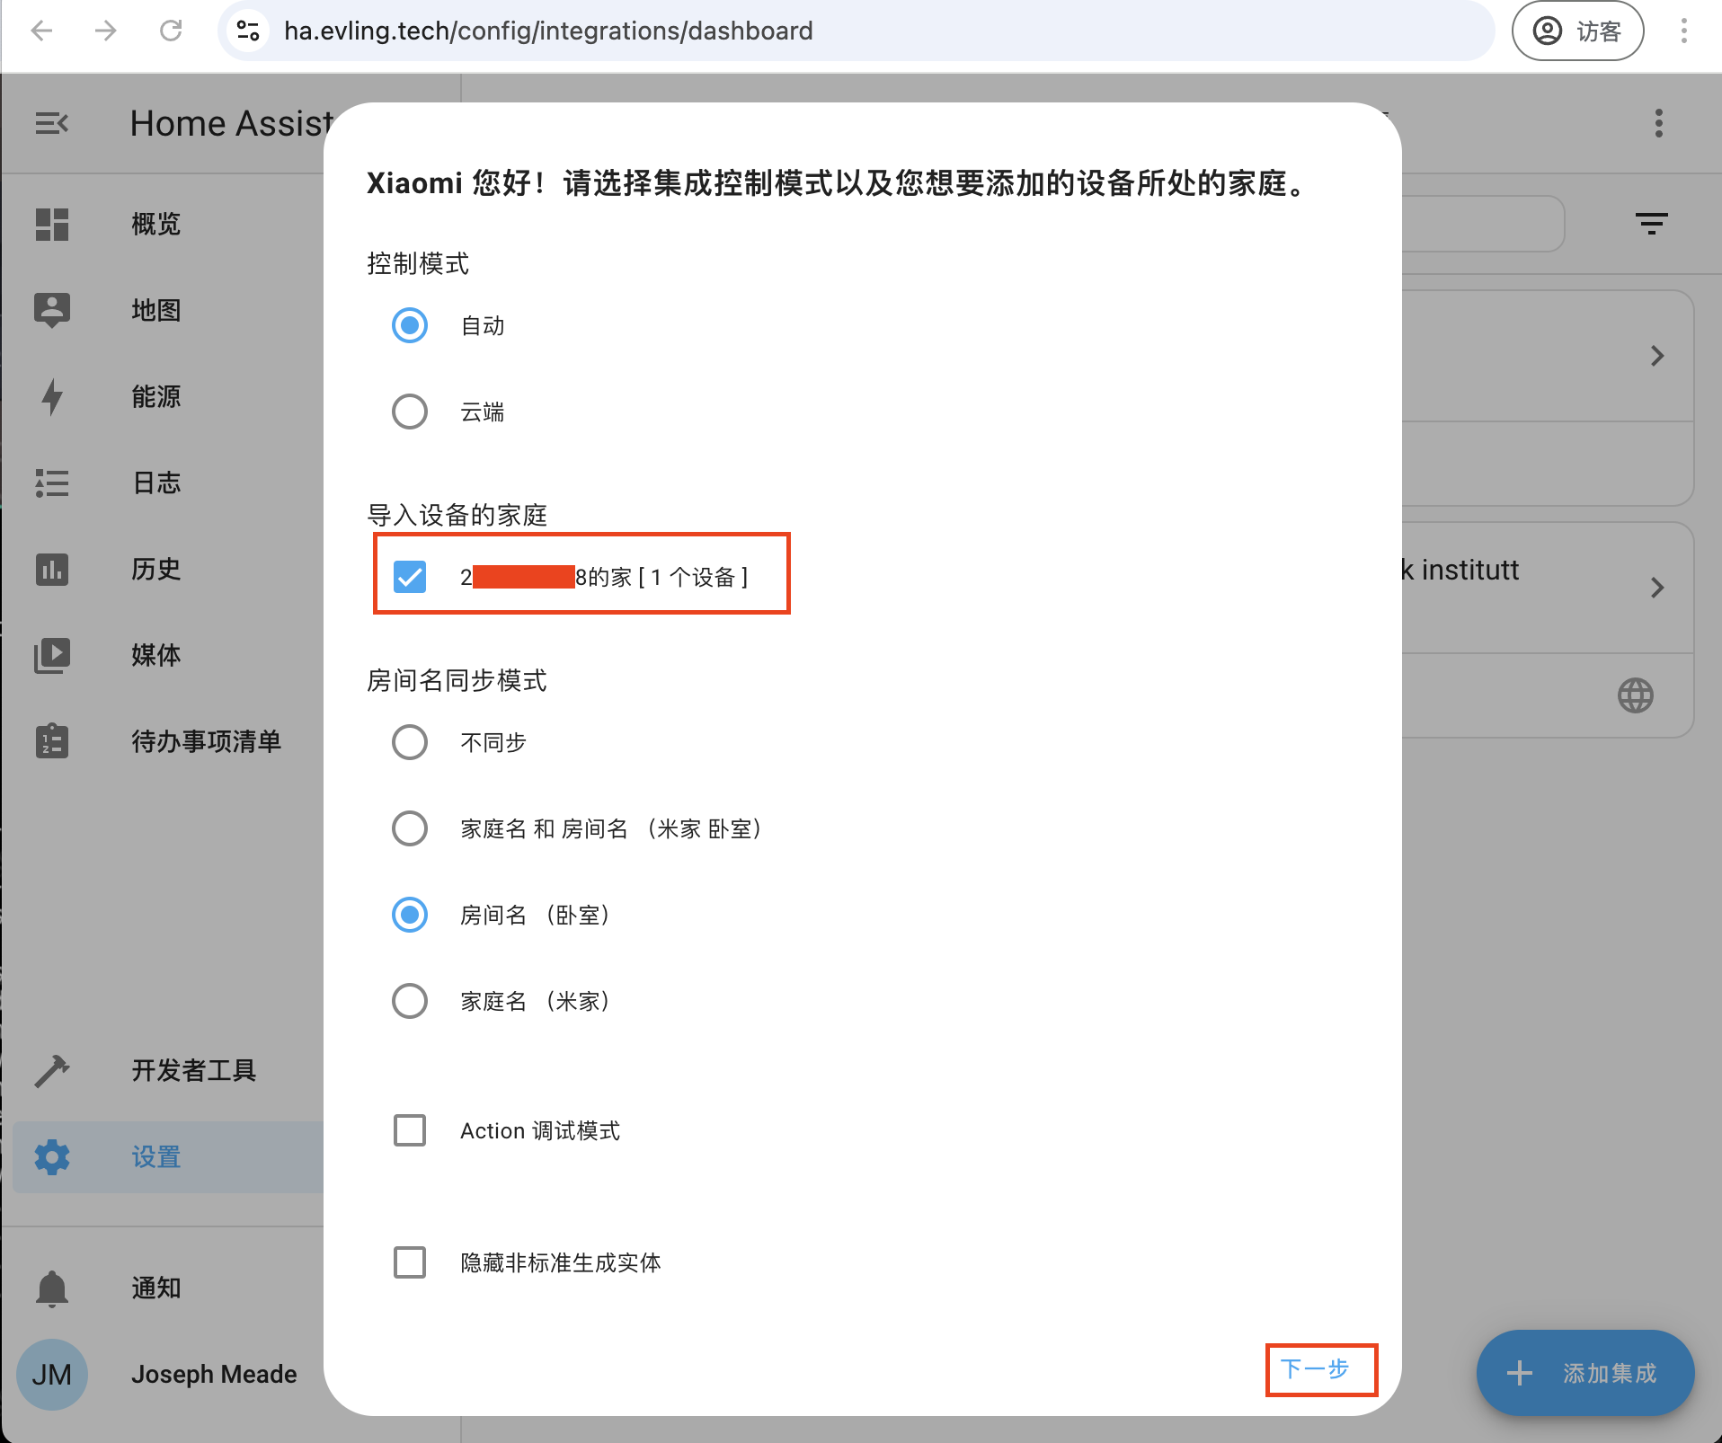Enable Action 调试模式 checkbox

pyautogui.click(x=410, y=1130)
